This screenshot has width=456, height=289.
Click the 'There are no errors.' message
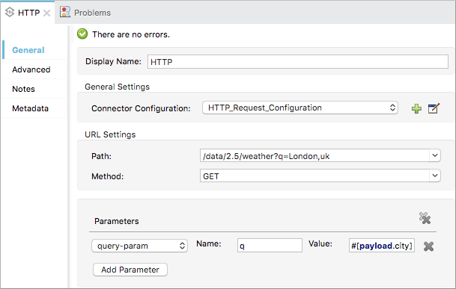[x=131, y=34]
